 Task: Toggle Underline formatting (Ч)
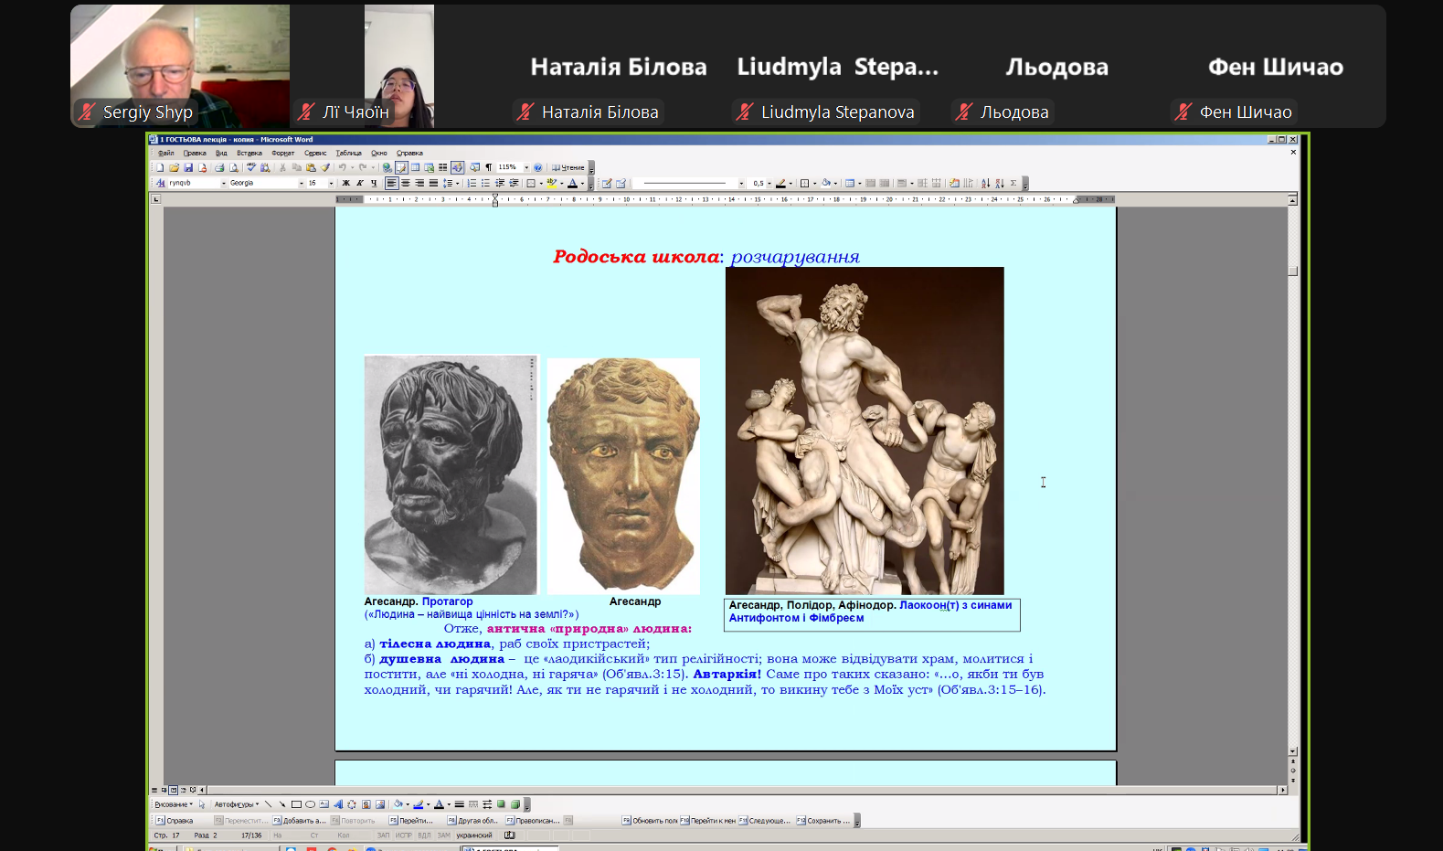click(x=374, y=183)
